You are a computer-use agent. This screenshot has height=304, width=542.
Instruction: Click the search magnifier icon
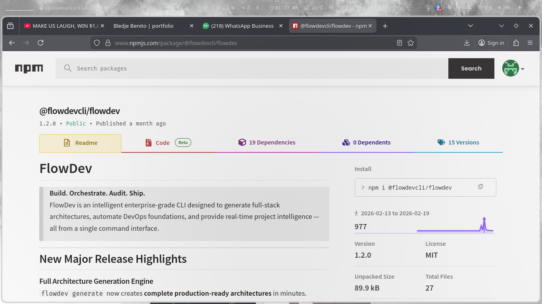(68, 68)
